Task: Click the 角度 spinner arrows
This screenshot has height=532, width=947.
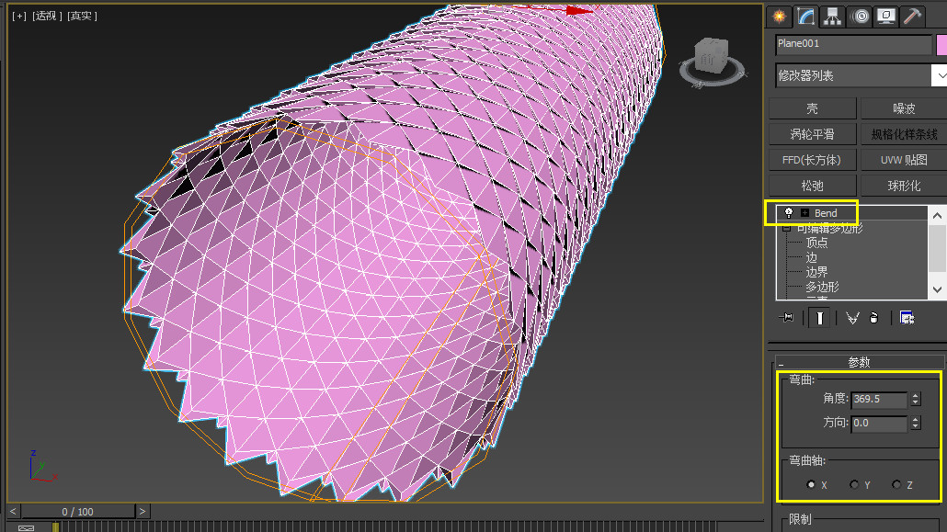Action: [x=916, y=399]
